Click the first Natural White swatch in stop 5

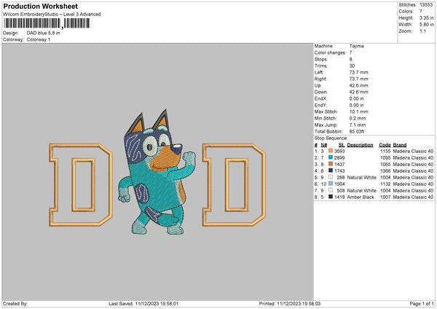[331, 177]
